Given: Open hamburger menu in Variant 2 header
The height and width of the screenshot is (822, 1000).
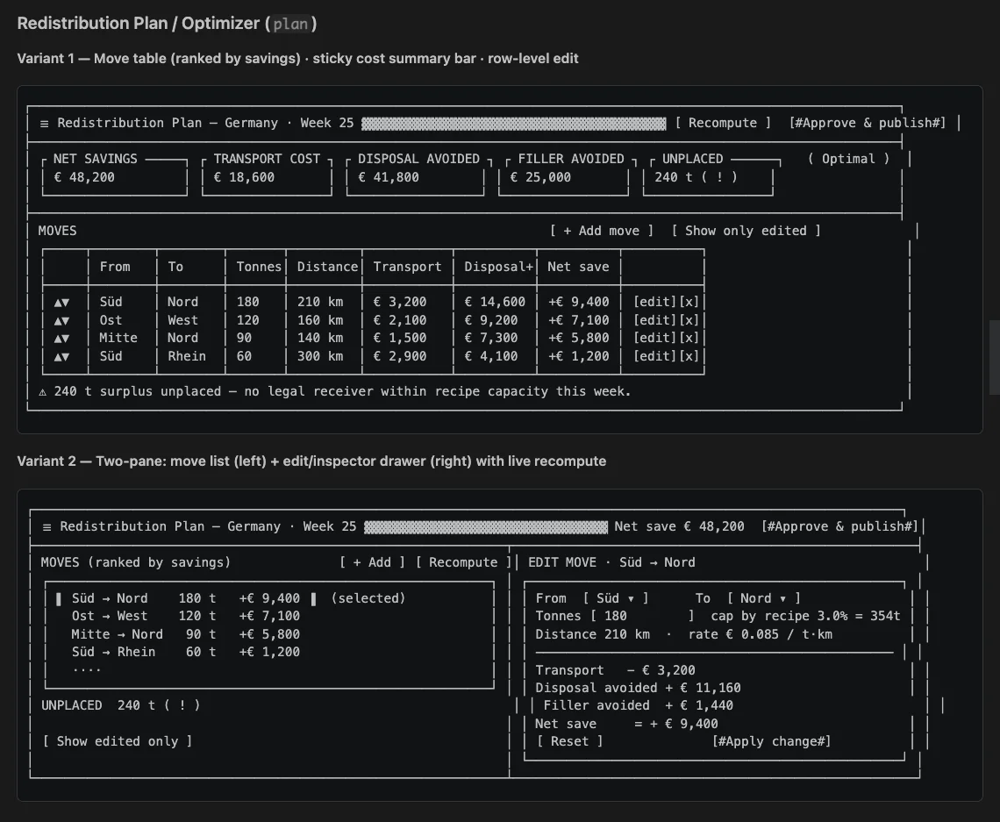Looking at the screenshot, I should click(46, 526).
